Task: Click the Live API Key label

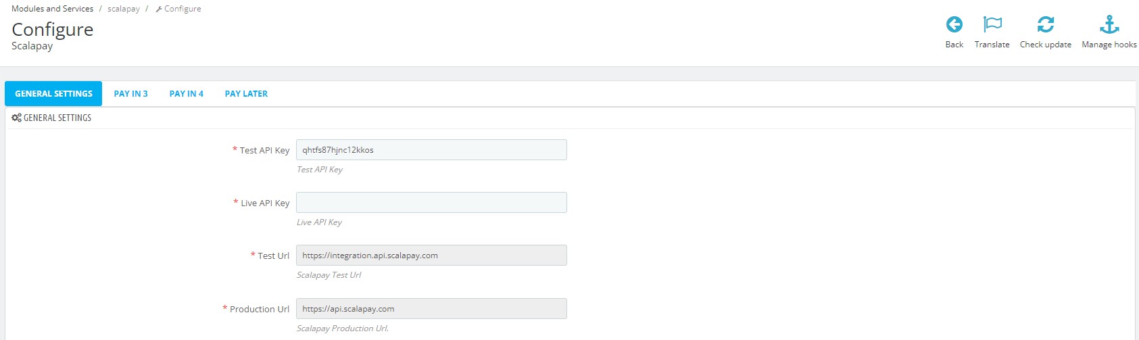Action: (265, 203)
